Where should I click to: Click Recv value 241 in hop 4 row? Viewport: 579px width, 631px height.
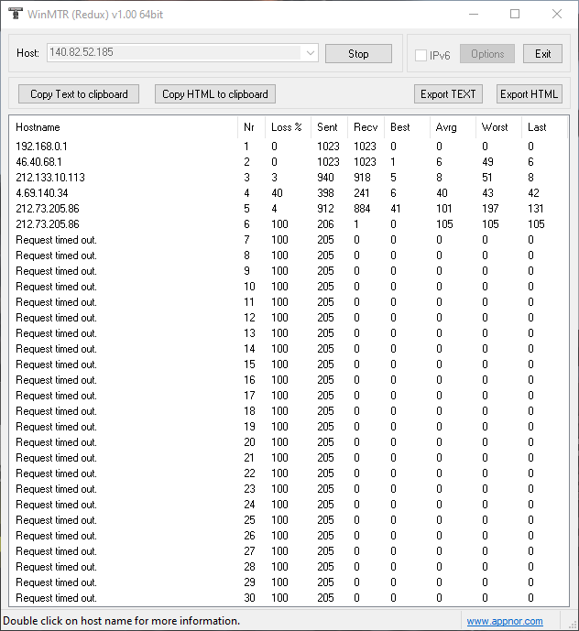pos(362,193)
